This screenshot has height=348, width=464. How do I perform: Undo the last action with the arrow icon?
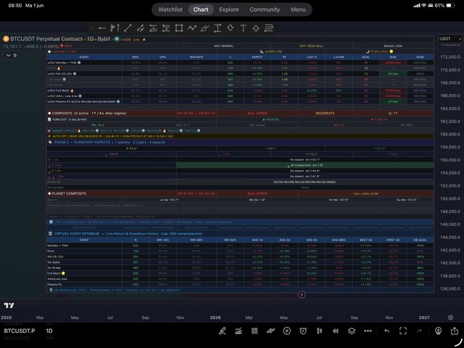pos(387,331)
